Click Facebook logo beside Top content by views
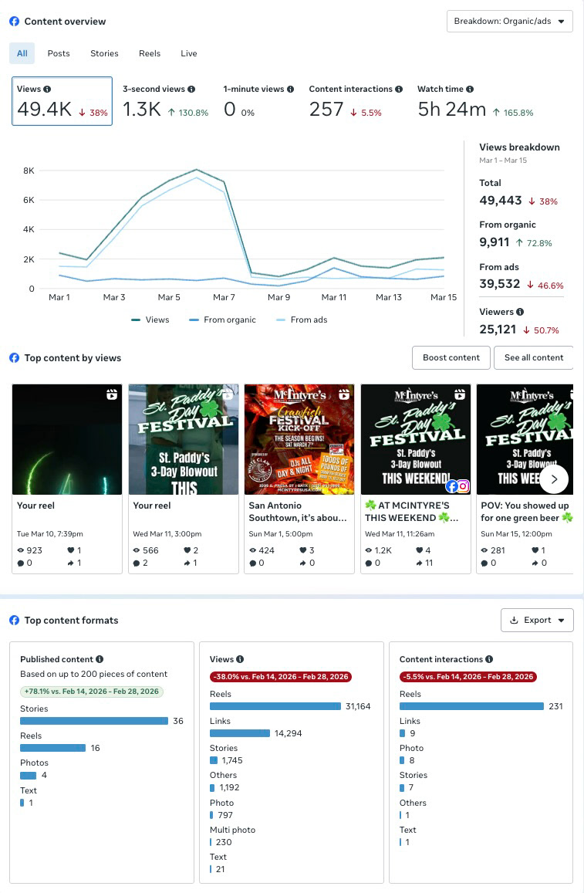The height and width of the screenshot is (893, 584). pyautogui.click(x=14, y=357)
